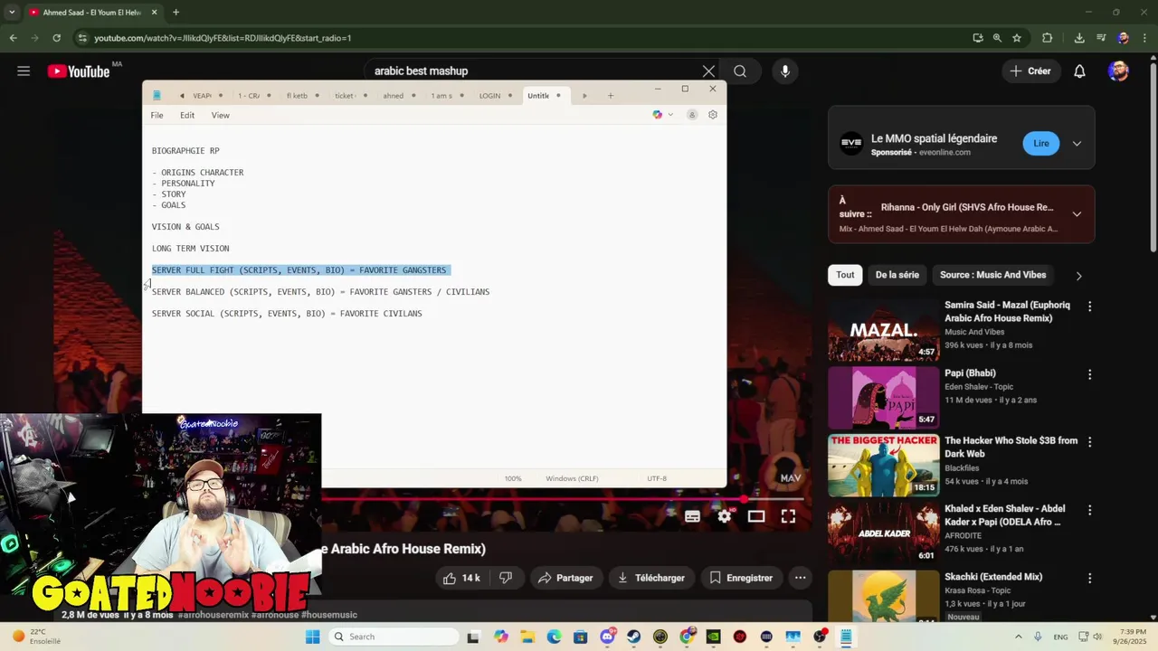Open options for the Khaled x Eden Shalev video
Viewport: 1158px width, 651px height.
tap(1089, 510)
